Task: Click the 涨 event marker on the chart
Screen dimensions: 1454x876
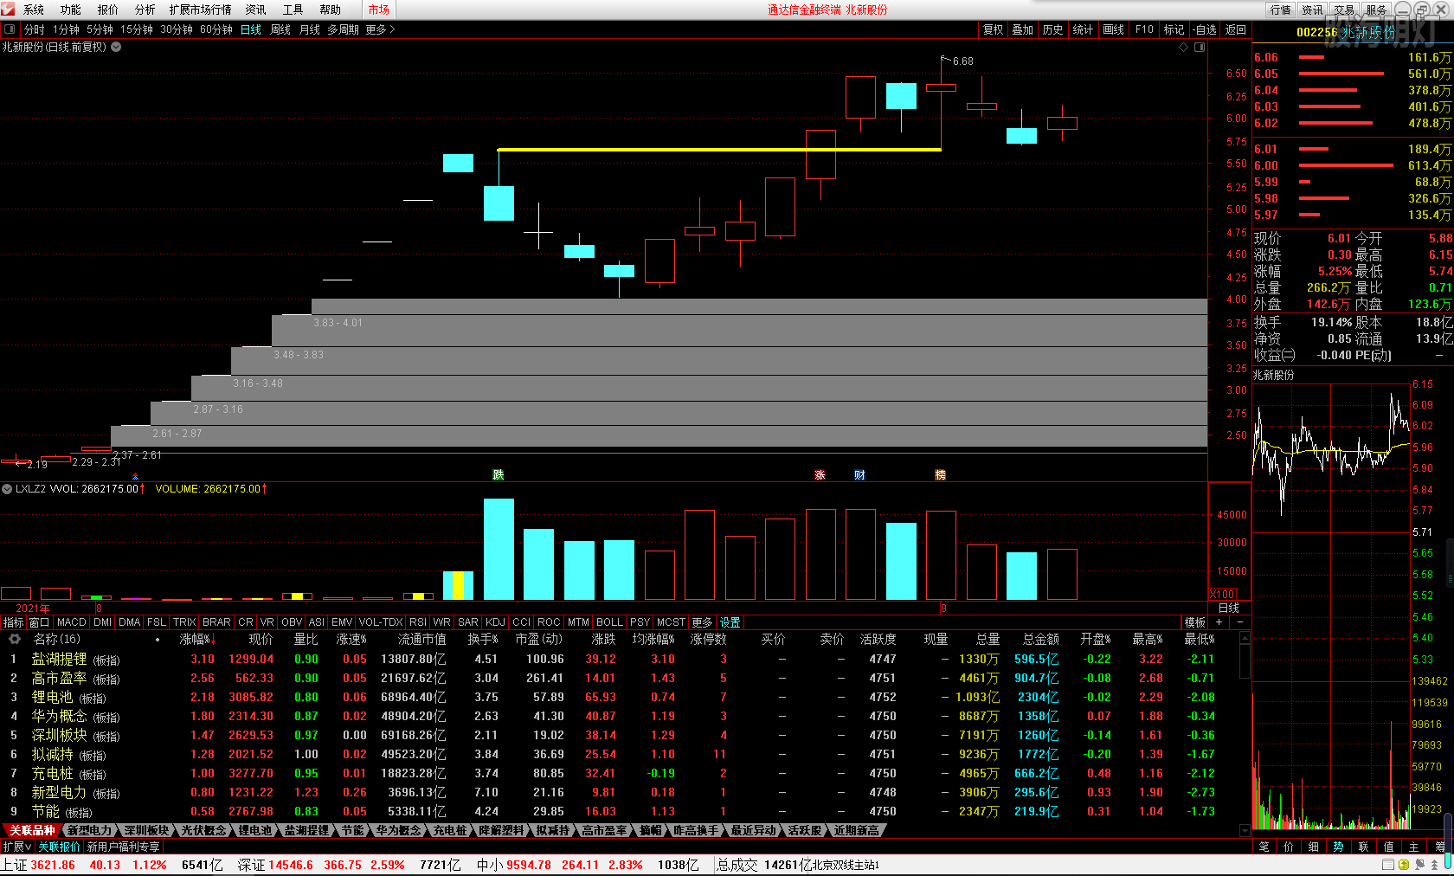Action: click(x=820, y=474)
